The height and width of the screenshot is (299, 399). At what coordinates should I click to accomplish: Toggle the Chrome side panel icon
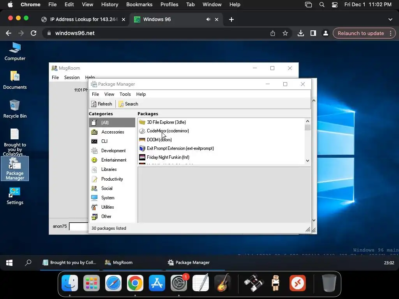pyautogui.click(x=313, y=33)
